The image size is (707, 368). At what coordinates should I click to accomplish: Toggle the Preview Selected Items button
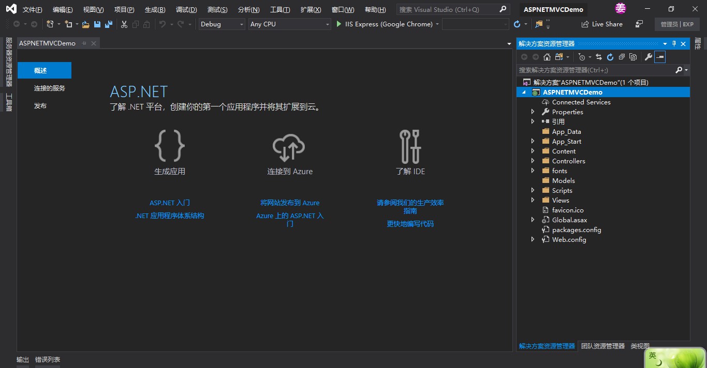(660, 57)
